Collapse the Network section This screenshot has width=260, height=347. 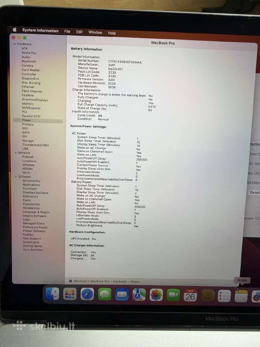tap(16, 153)
